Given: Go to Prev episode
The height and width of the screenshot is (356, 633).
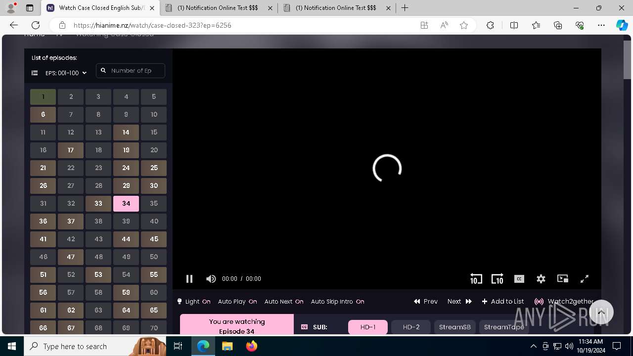Looking at the screenshot, I should click(426, 302).
